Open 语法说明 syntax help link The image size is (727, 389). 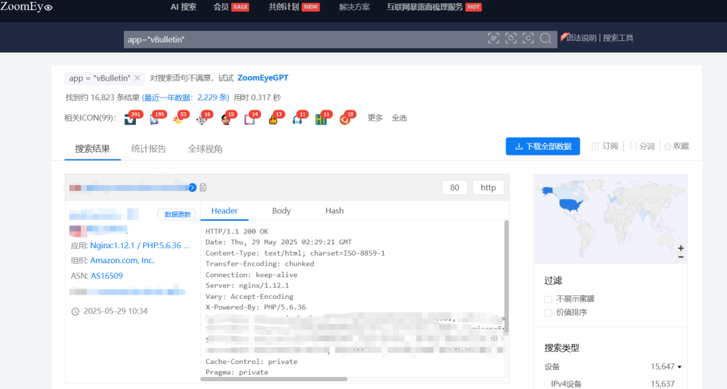pyautogui.click(x=581, y=38)
